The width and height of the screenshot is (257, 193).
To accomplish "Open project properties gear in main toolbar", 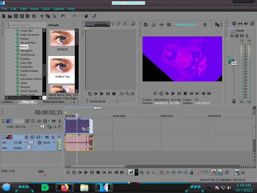I will pyautogui.click(x=34, y=16).
